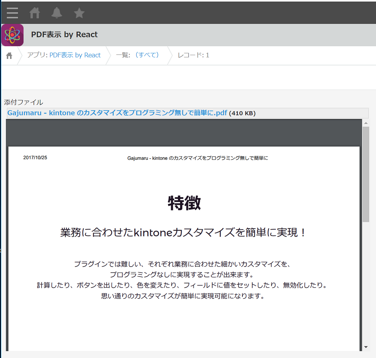Viewport: 376px width, 358px height.
Task: Open notifications bell icon
Action: (x=57, y=13)
